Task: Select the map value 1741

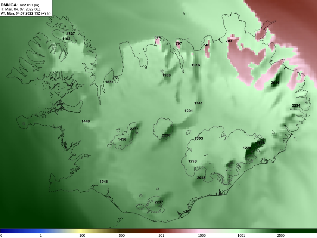Action: pyautogui.click(x=198, y=103)
